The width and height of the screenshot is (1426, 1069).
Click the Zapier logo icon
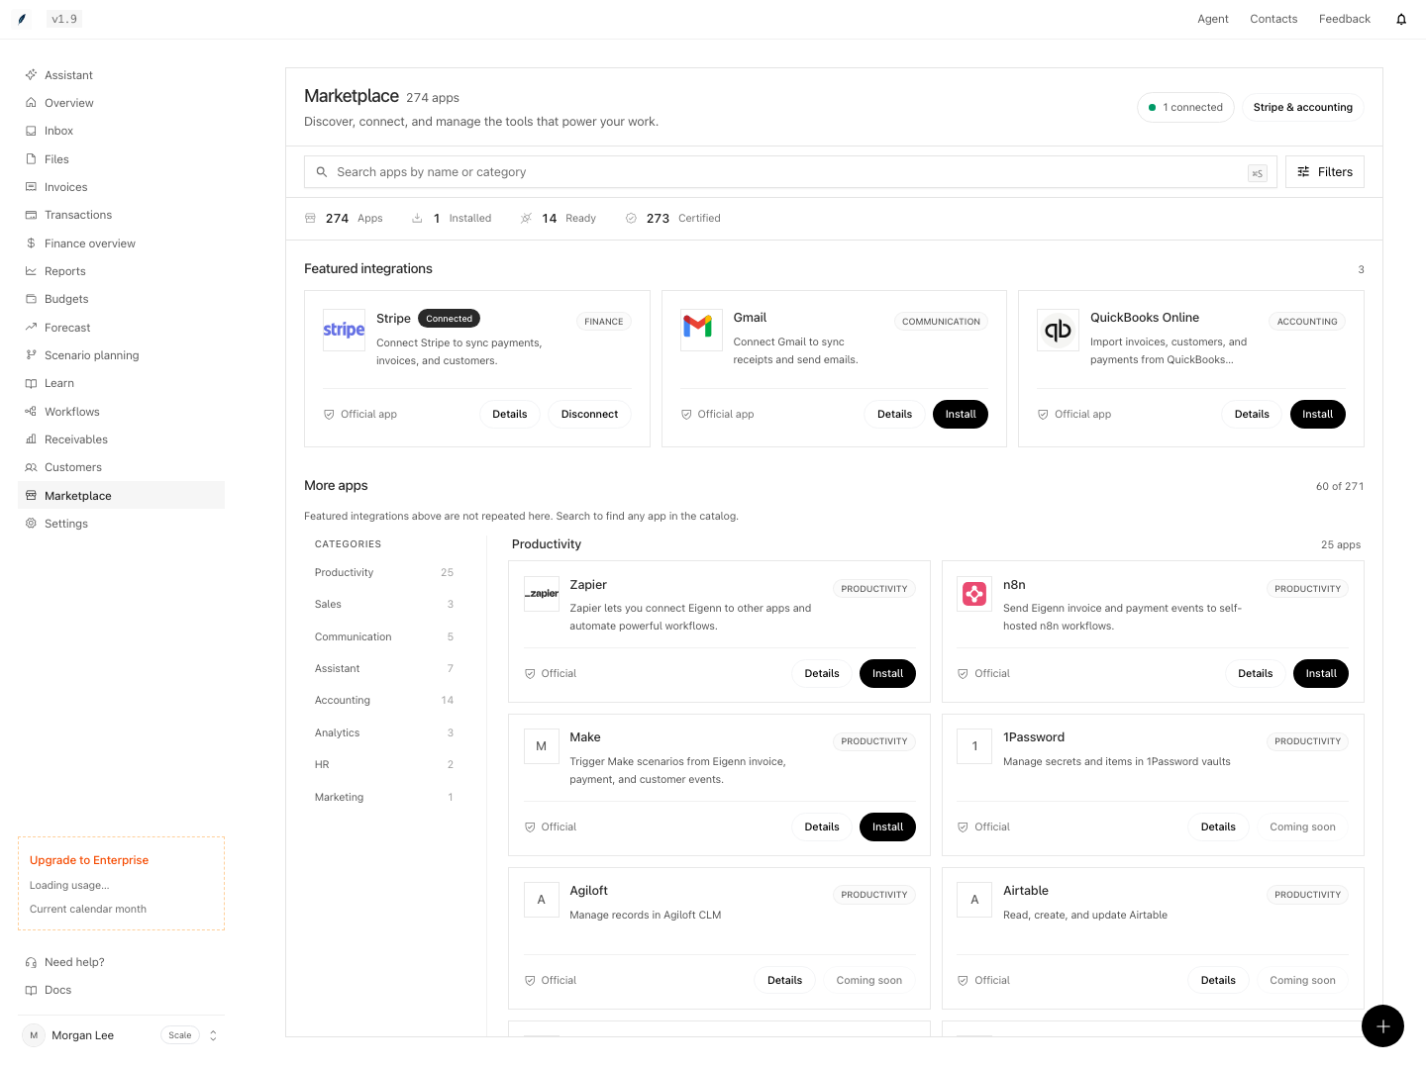click(542, 594)
